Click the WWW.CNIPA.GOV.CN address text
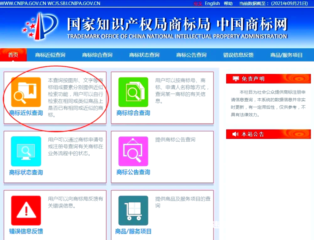Image resolution: width=314 pixels, height=240 pixels. [x=23, y=3]
